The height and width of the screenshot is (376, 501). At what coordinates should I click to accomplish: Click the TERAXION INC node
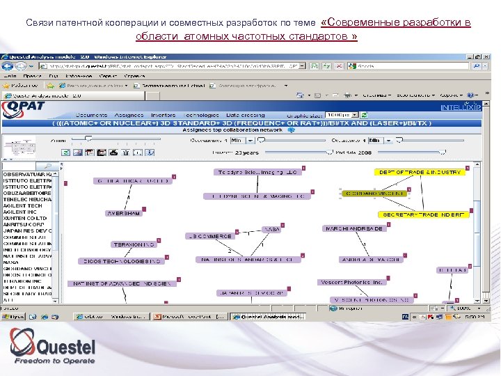point(134,244)
